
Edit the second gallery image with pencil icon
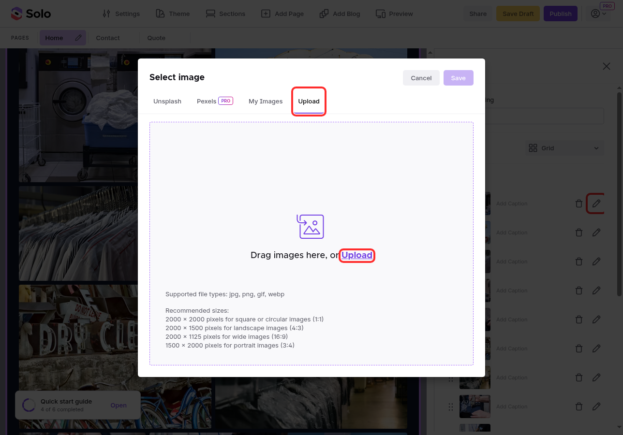(596, 232)
